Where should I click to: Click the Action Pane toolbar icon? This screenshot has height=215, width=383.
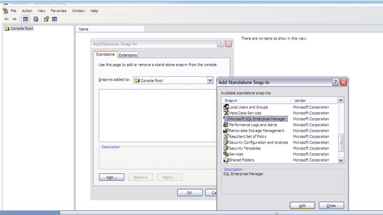click(x=54, y=19)
